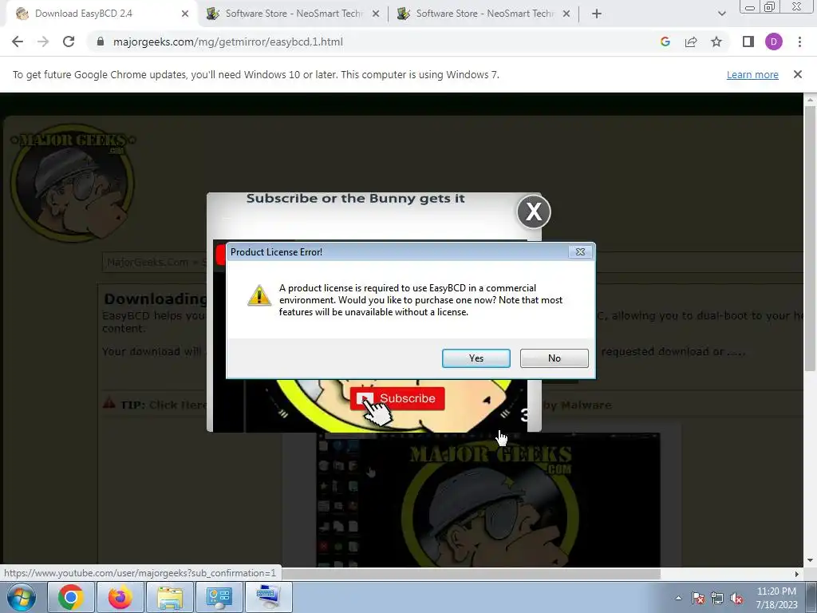Close the third Software Store tab

[x=566, y=14]
